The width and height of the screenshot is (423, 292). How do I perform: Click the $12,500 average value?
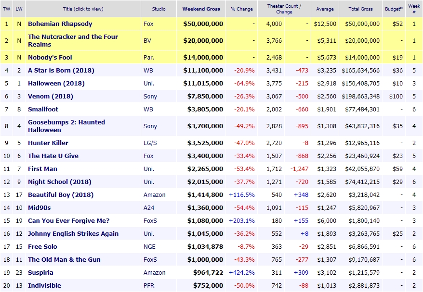[x=325, y=24]
